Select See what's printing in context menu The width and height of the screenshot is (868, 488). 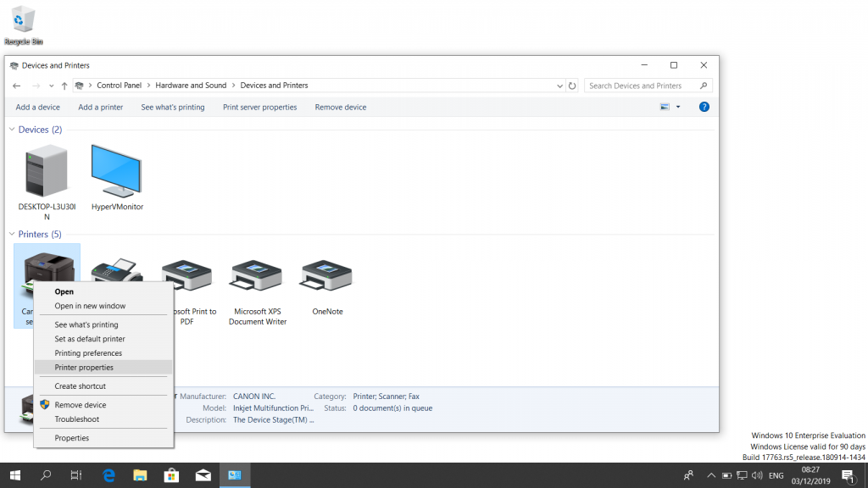(103, 324)
